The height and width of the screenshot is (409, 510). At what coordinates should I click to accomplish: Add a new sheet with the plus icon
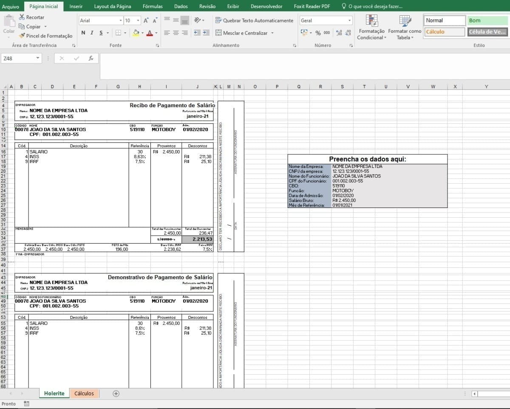click(x=116, y=393)
